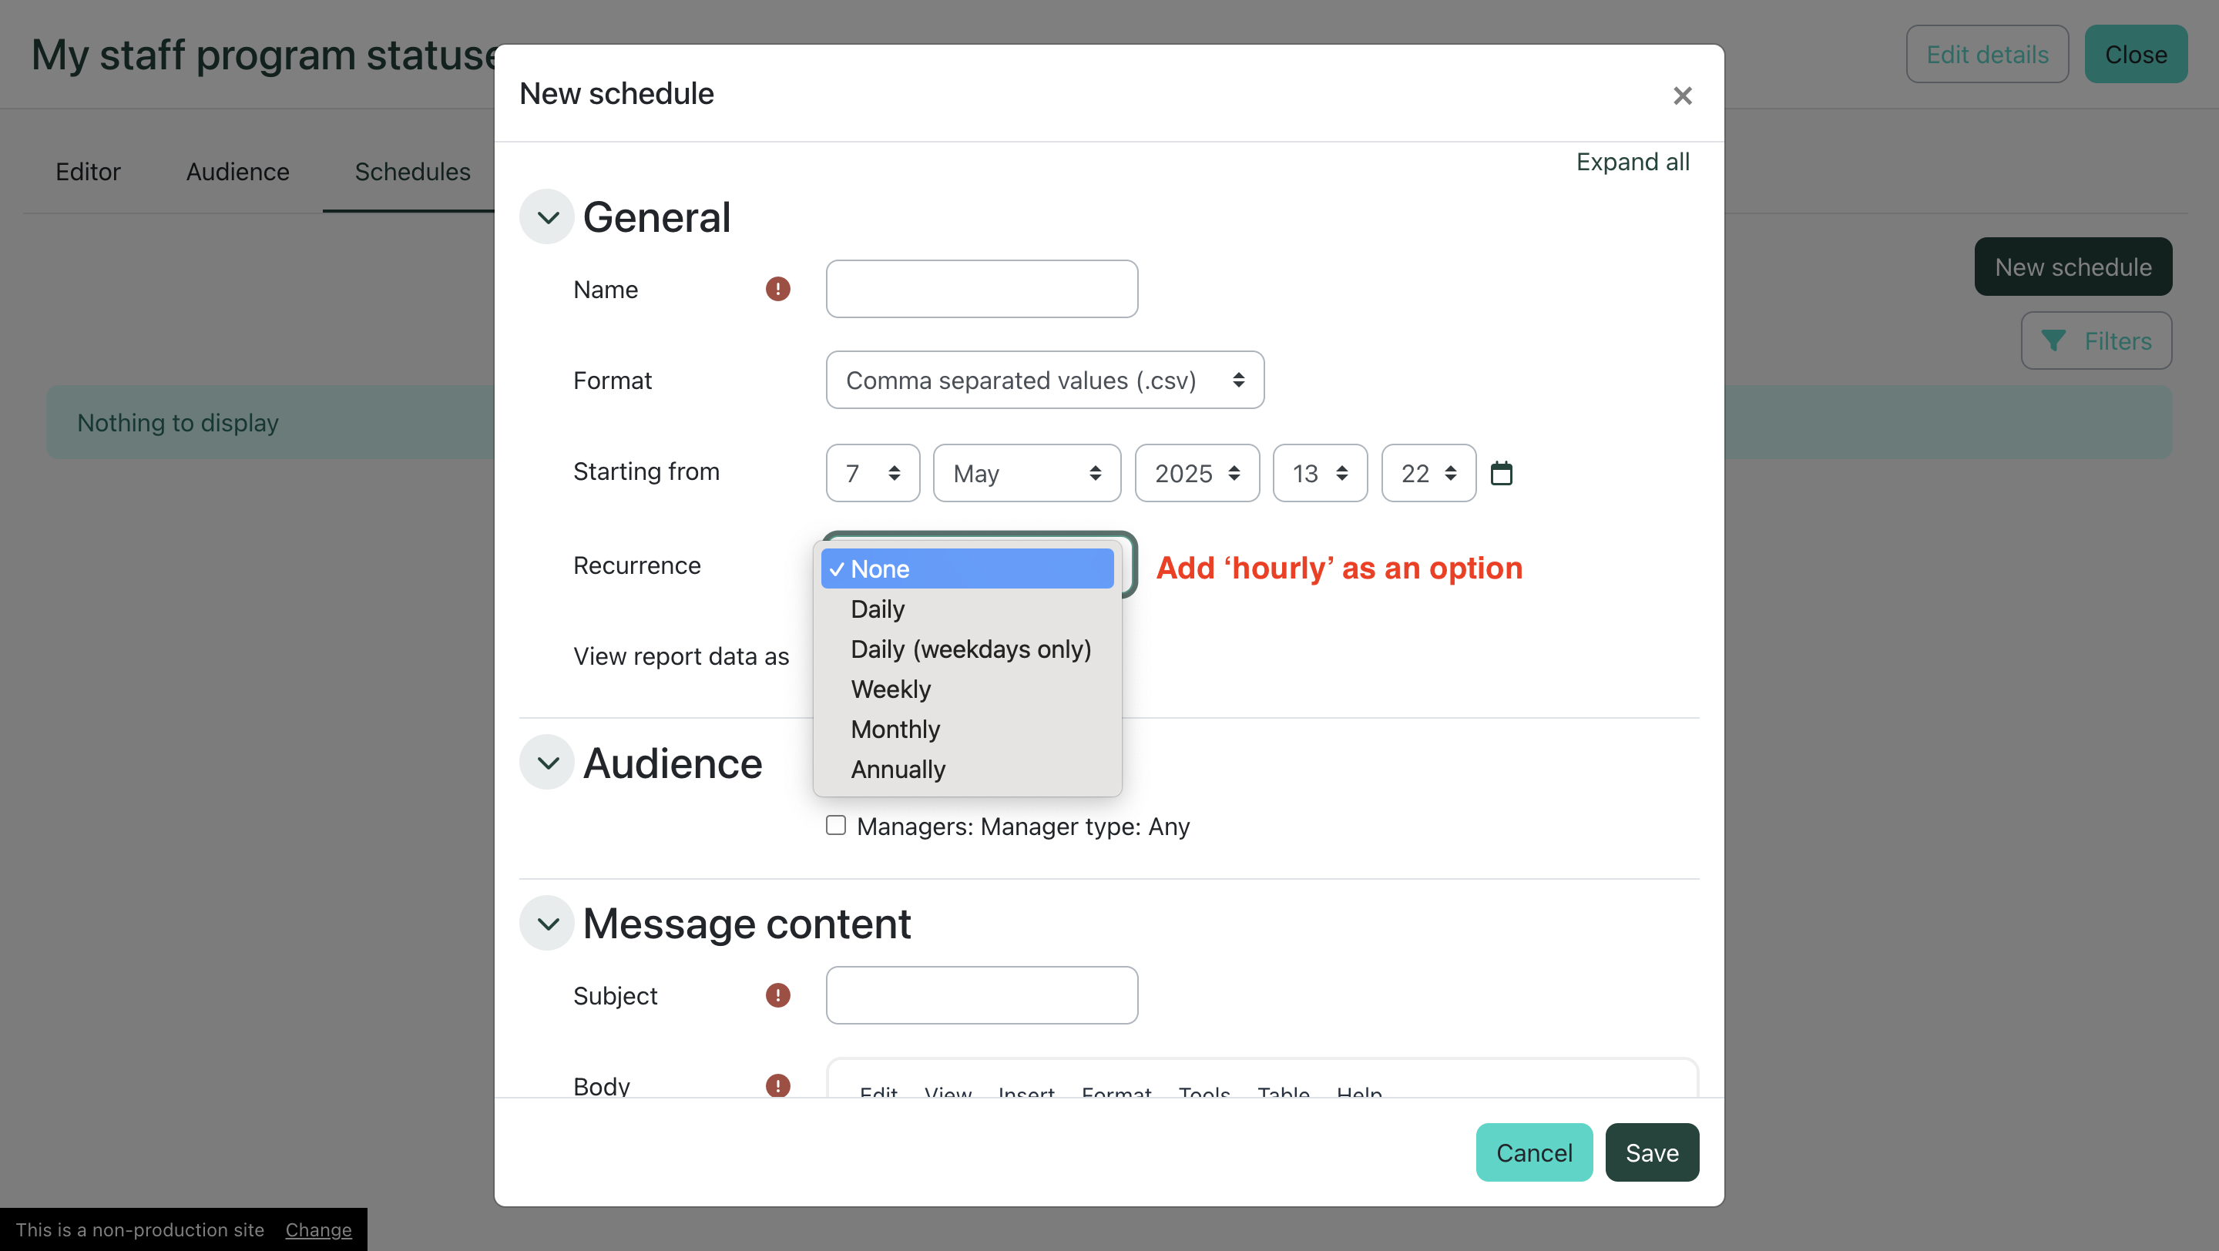Select None in Recurrence list
The image size is (2219, 1251).
(966, 568)
